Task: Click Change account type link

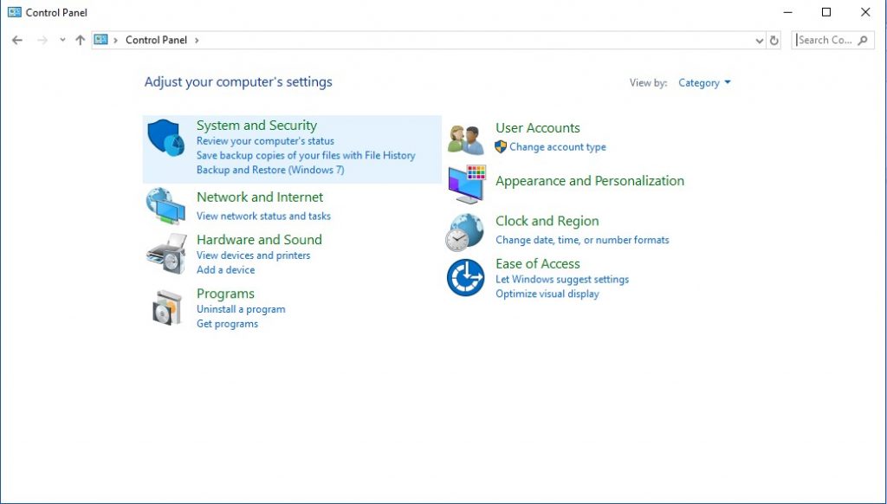Action: 558,147
